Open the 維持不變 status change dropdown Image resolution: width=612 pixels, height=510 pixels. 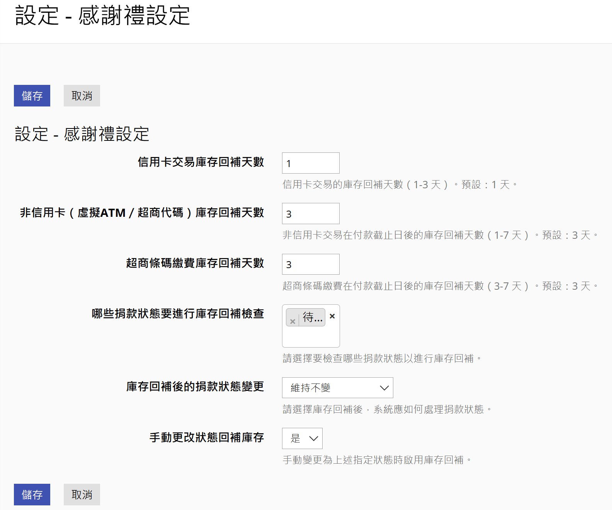pyautogui.click(x=337, y=388)
